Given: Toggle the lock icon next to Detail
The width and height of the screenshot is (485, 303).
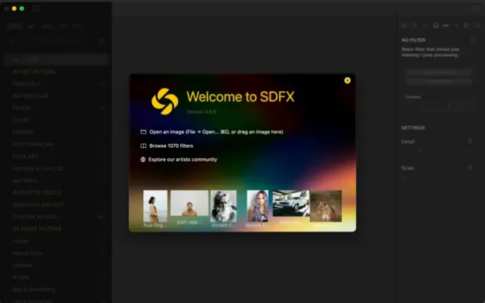Looking at the screenshot, I should tap(470, 142).
